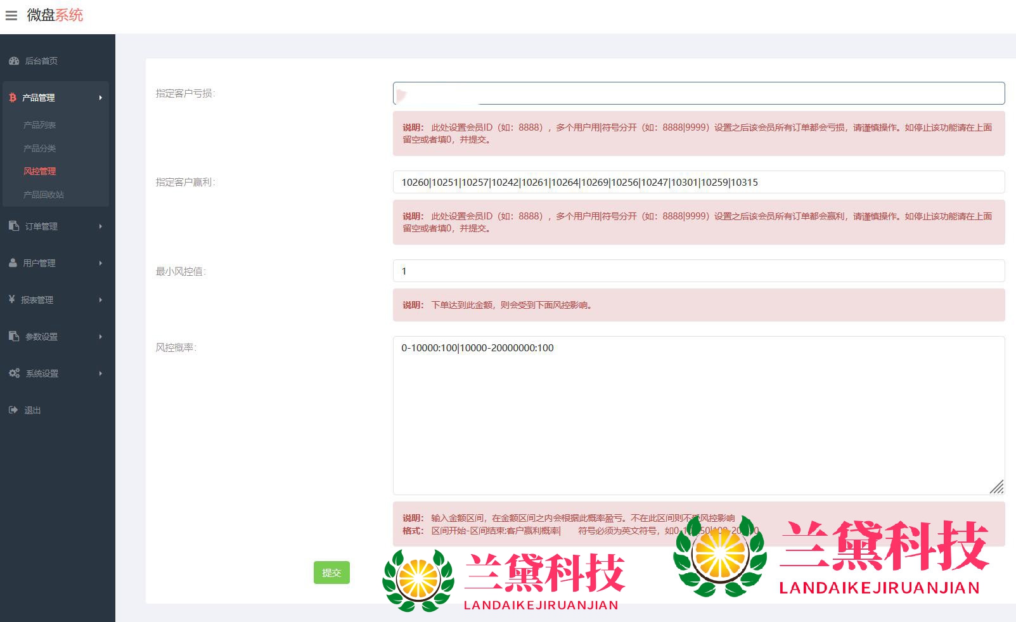
Task: Open the 产品回收站 link
Action: coord(43,195)
